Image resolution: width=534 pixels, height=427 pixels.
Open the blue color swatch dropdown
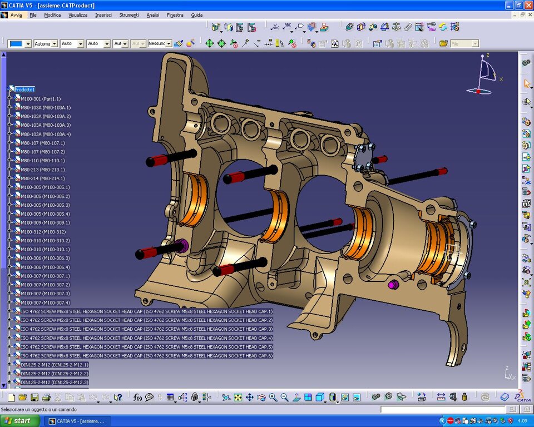[x=28, y=43]
